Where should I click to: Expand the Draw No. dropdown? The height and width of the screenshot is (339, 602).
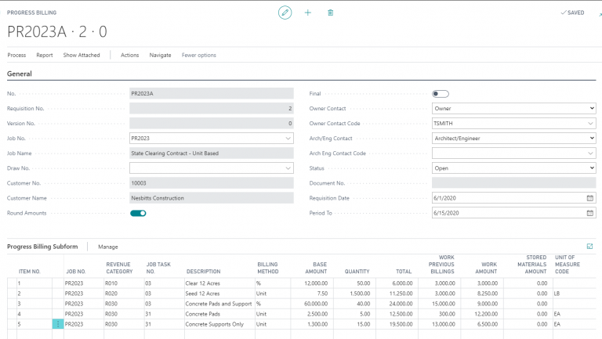(288, 168)
